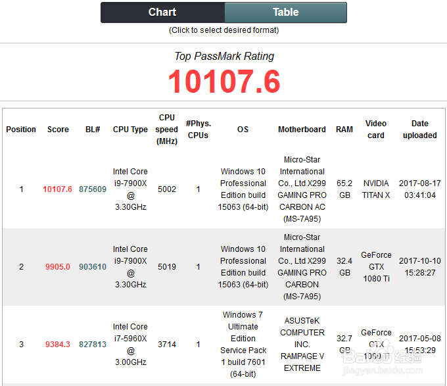The width and height of the screenshot is (447, 386).
Task: Click CPU speed value 5019
Action: coord(167,267)
